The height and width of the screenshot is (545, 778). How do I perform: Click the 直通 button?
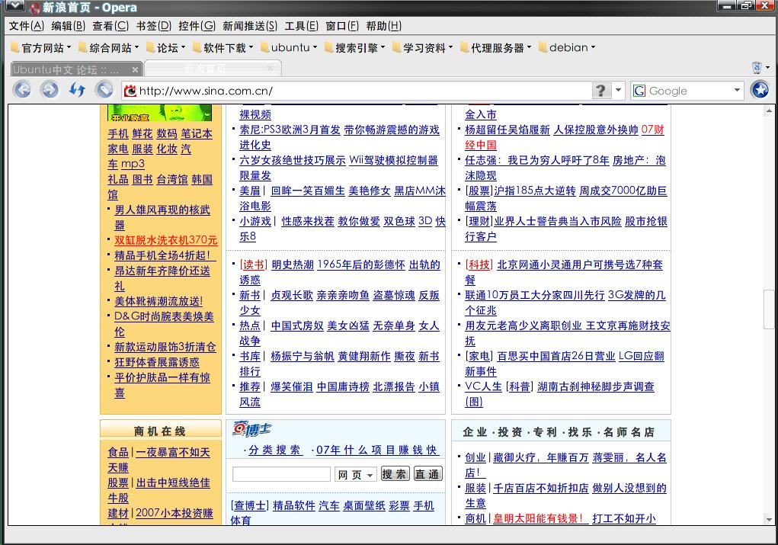[427, 474]
